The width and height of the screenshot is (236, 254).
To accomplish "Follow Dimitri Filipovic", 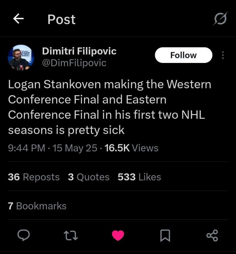I will click(x=183, y=55).
